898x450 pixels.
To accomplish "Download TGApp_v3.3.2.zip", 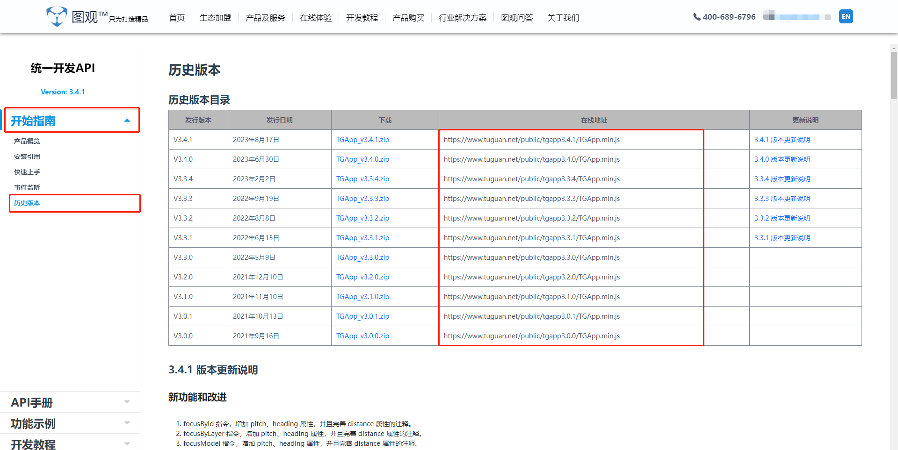I will (362, 218).
